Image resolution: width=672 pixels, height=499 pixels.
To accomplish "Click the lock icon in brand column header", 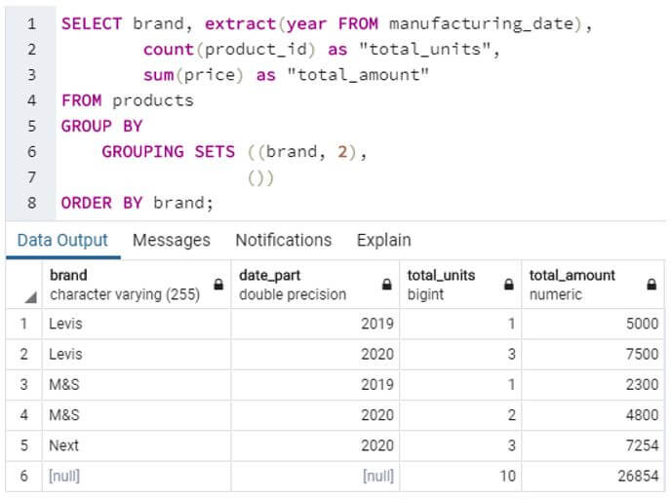I will tap(217, 286).
